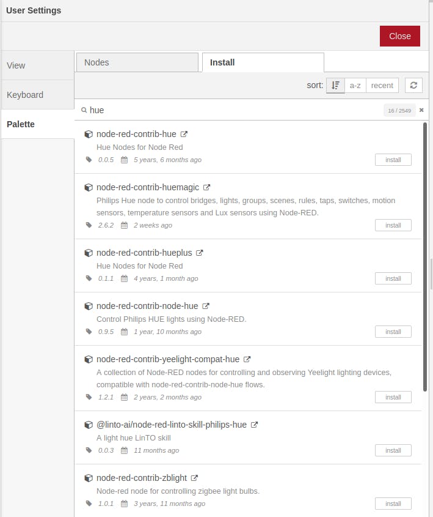
Task: Sort results by relevance icon
Action: pyautogui.click(x=335, y=86)
